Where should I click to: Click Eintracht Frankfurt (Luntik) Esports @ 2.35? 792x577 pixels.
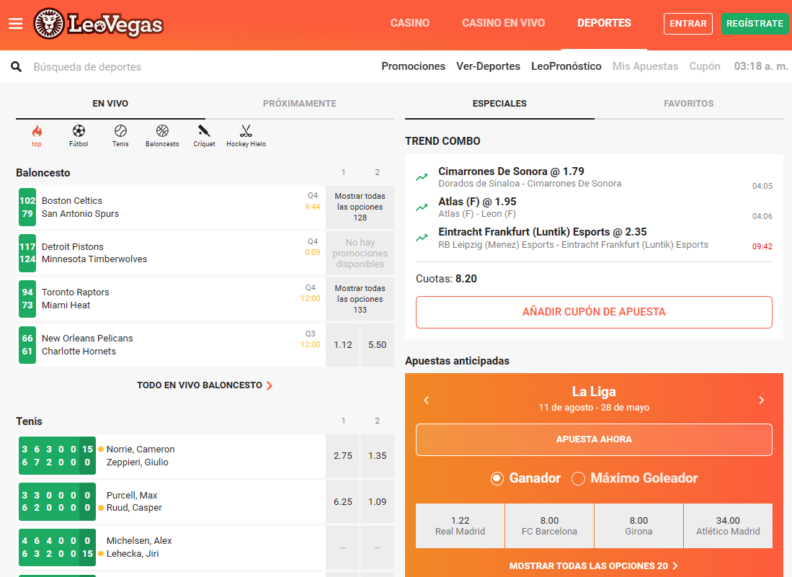(x=543, y=232)
